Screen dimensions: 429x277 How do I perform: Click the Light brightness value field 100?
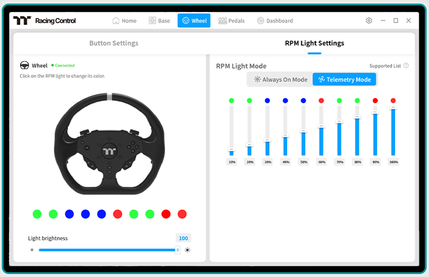coord(184,238)
